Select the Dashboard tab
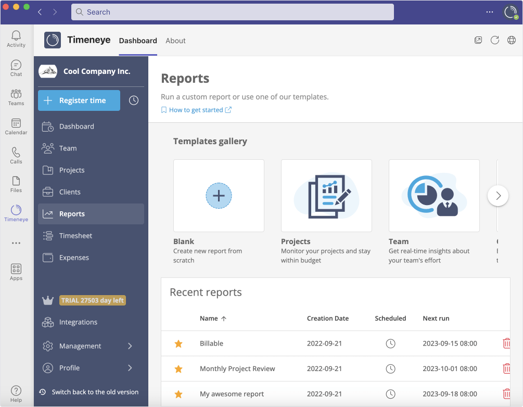The height and width of the screenshot is (407, 523). tap(137, 41)
